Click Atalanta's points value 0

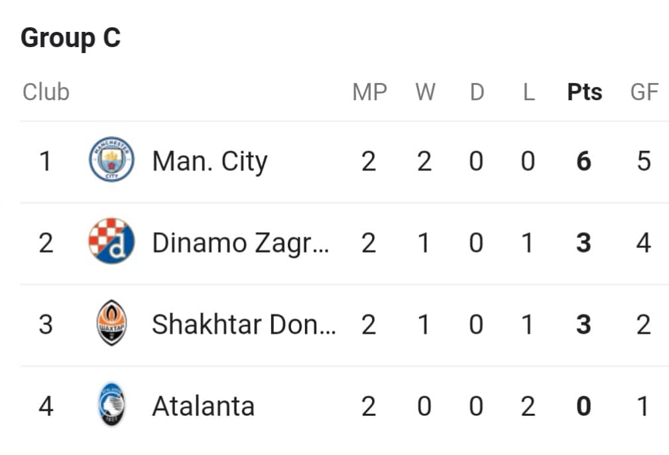583,406
